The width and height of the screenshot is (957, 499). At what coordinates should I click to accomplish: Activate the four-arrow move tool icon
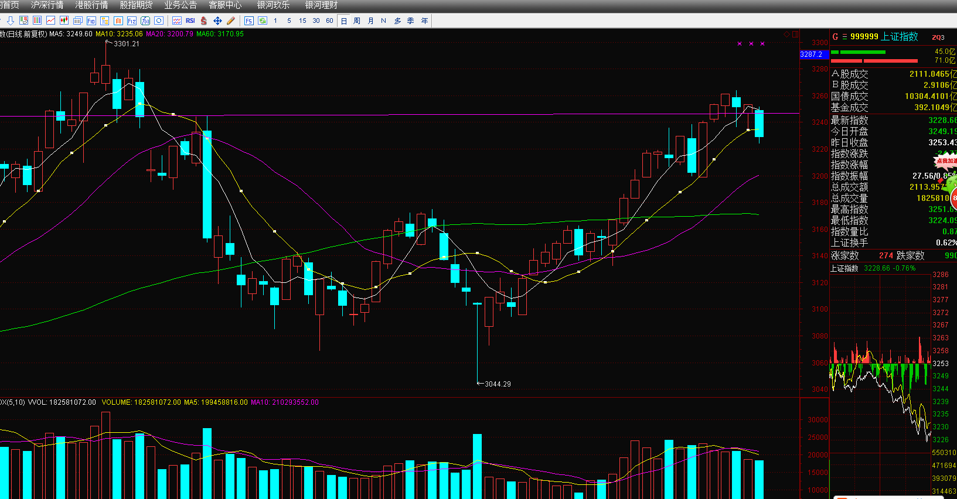click(217, 20)
